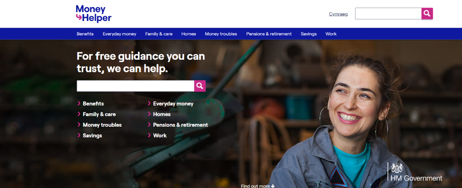This screenshot has height=188, width=462.
Task: Open Benefits in the blue navigation bar
Action: pyautogui.click(x=85, y=34)
